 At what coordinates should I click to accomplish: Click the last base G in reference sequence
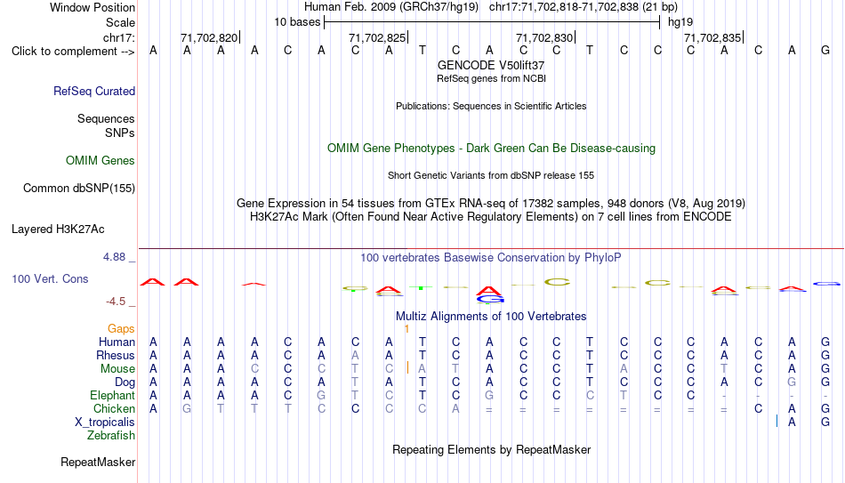tap(825, 51)
